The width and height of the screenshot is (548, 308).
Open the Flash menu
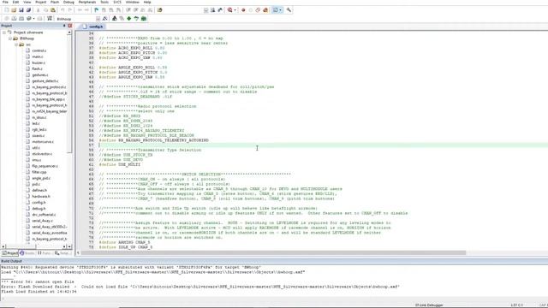(55, 2)
